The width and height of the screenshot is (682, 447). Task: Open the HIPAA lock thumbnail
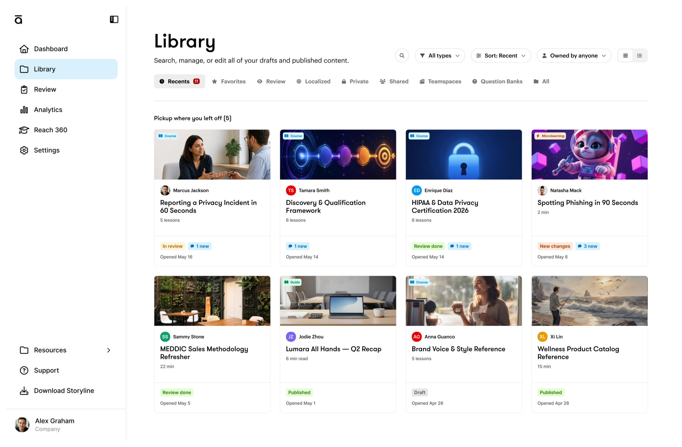(464, 155)
